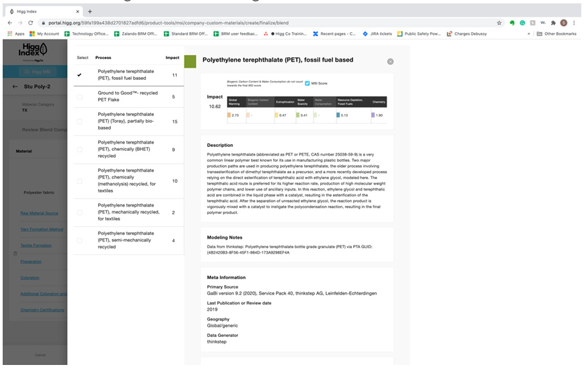
Task: Open the Coloration link
Action: pos(30,277)
